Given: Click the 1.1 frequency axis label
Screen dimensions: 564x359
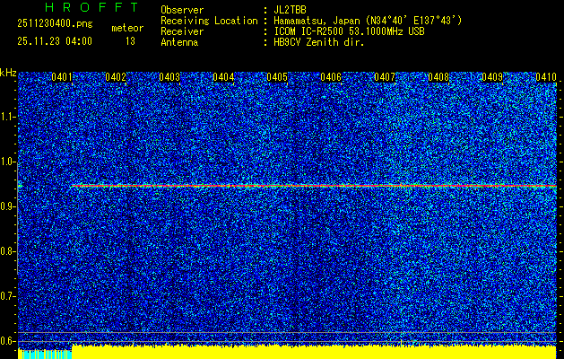Looking at the screenshot, I should 8,117.
